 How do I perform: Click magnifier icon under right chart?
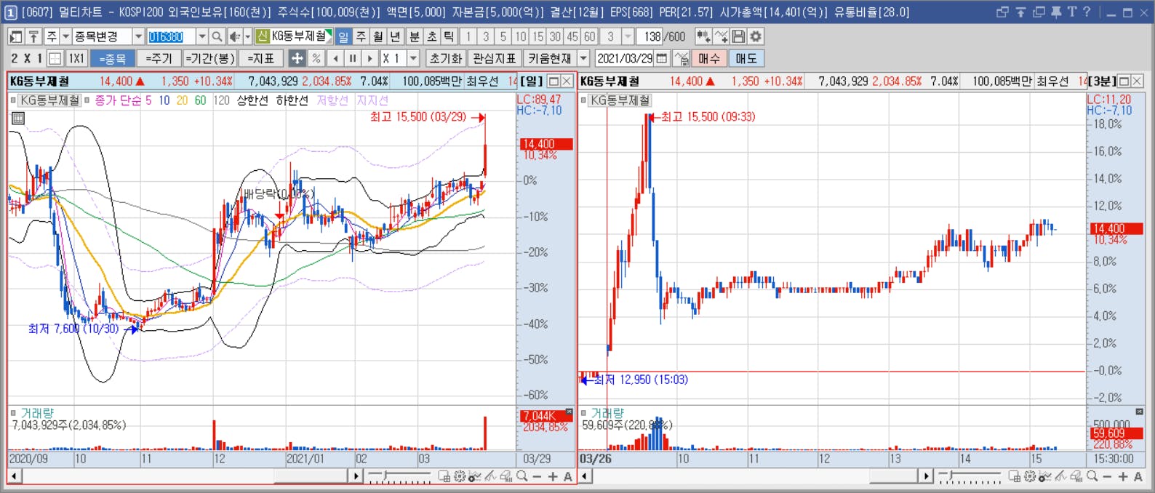pos(1092,476)
